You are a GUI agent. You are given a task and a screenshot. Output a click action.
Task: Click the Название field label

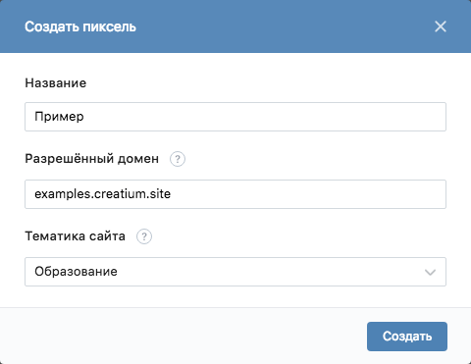coord(56,83)
